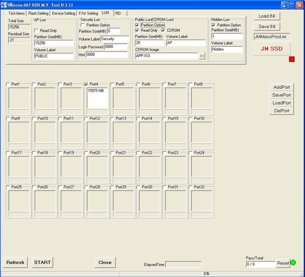This screenshot has height=277, width=305.
Task: Open the RD tab
Action: pyautogui.click(x=118, y=13)
